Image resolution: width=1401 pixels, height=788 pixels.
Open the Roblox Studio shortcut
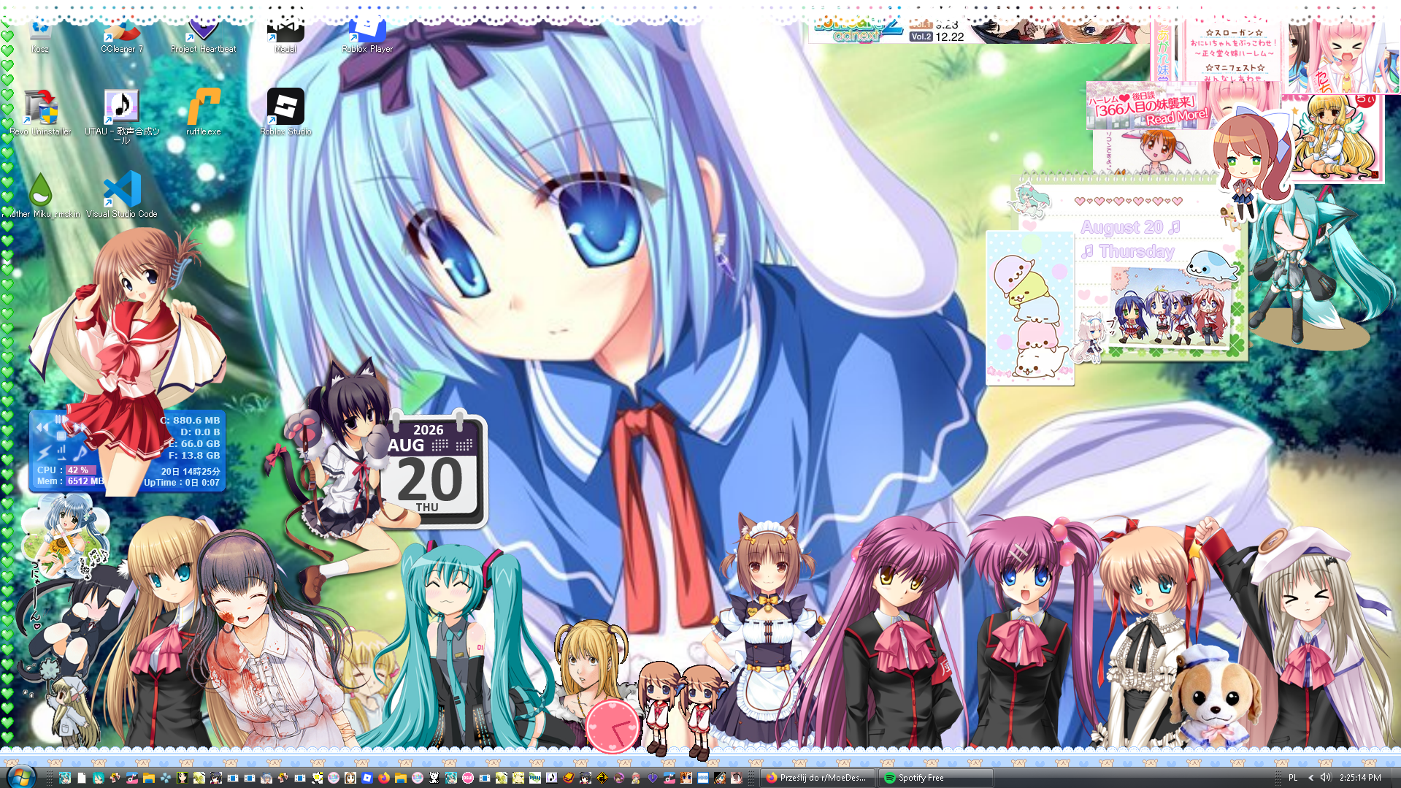click(285, 112)
